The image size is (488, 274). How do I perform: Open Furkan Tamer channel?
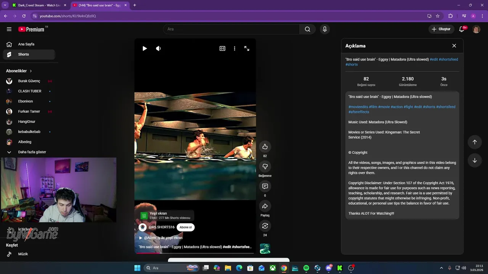click(x=29, y=112)
